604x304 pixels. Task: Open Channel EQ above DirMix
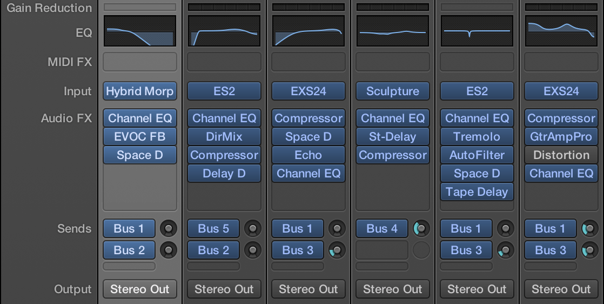click(224, 118)
